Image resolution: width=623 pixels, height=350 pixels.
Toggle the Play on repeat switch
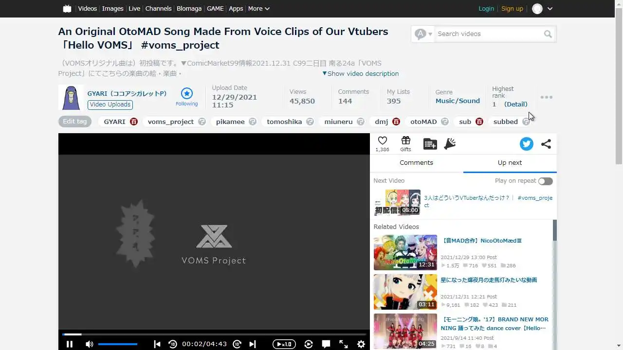pos(545,181)
